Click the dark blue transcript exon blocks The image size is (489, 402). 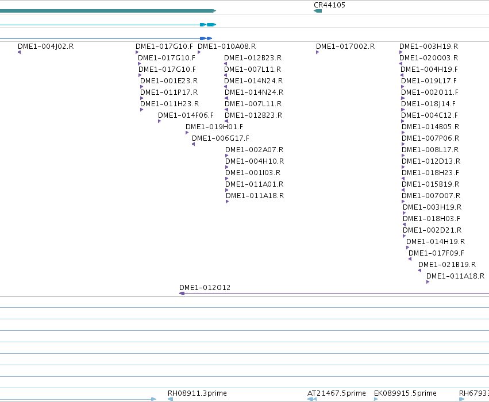(x=206, y=38)
